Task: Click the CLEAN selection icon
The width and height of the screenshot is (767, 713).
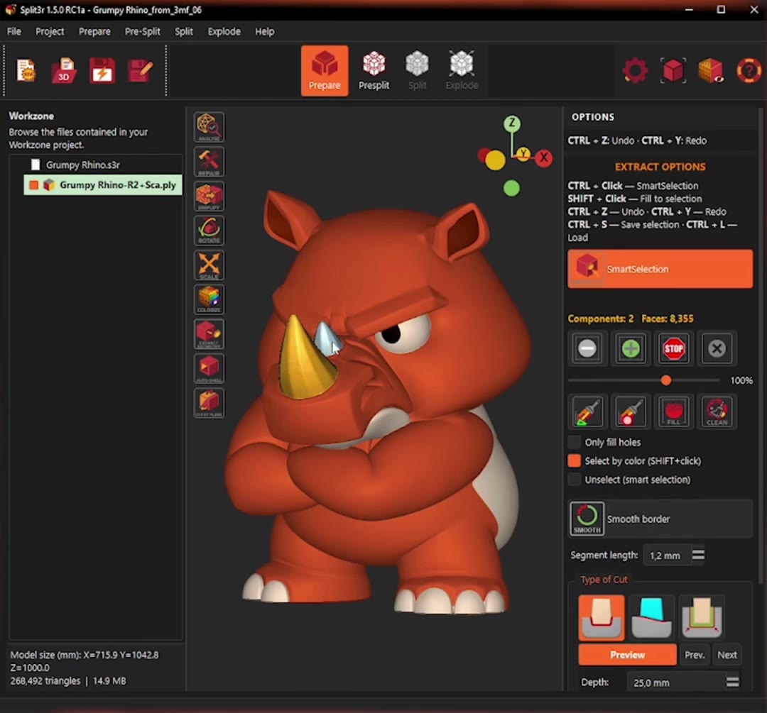Action: [x=717, y=411]
